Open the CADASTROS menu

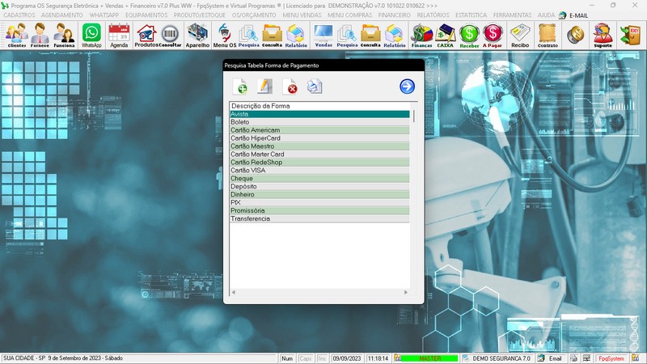[19, 15]
